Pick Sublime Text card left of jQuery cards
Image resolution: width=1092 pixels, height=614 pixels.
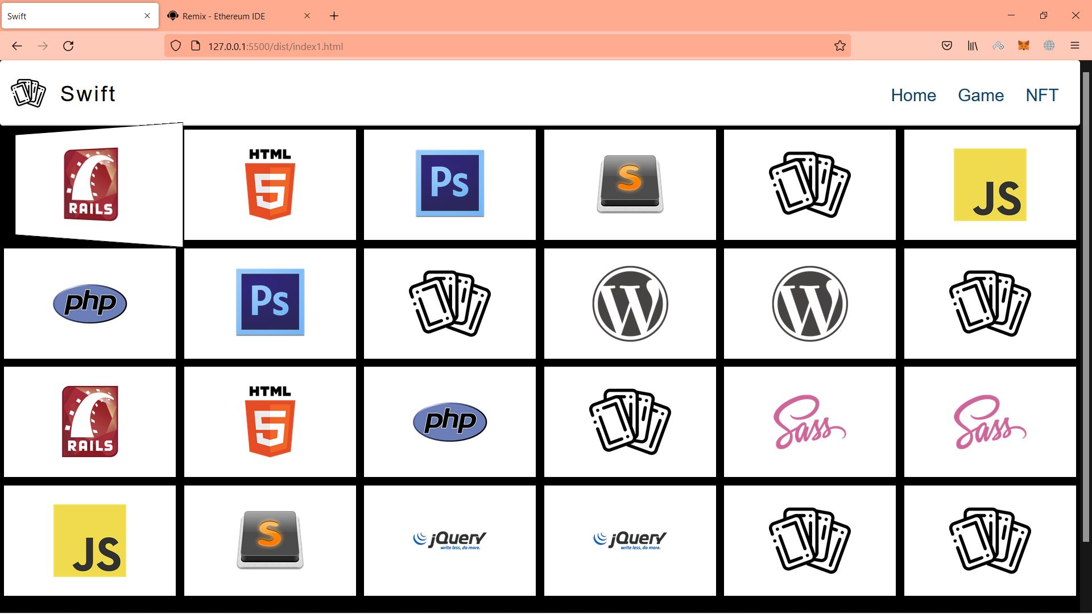(270, 541)
